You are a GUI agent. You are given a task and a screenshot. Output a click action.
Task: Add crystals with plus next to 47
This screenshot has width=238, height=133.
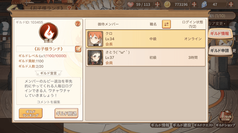pyautogui.click(x=231, y=4)
